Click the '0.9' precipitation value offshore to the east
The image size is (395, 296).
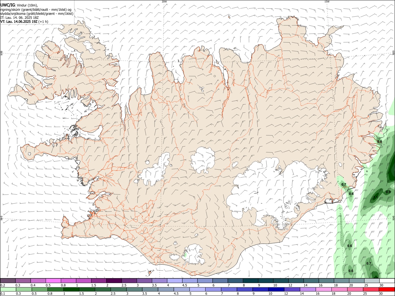click(x=388, y=192)
